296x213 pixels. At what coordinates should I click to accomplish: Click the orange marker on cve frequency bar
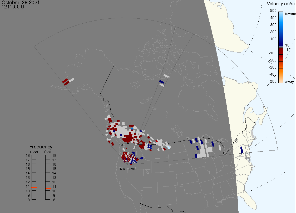[x=48, y=189]
